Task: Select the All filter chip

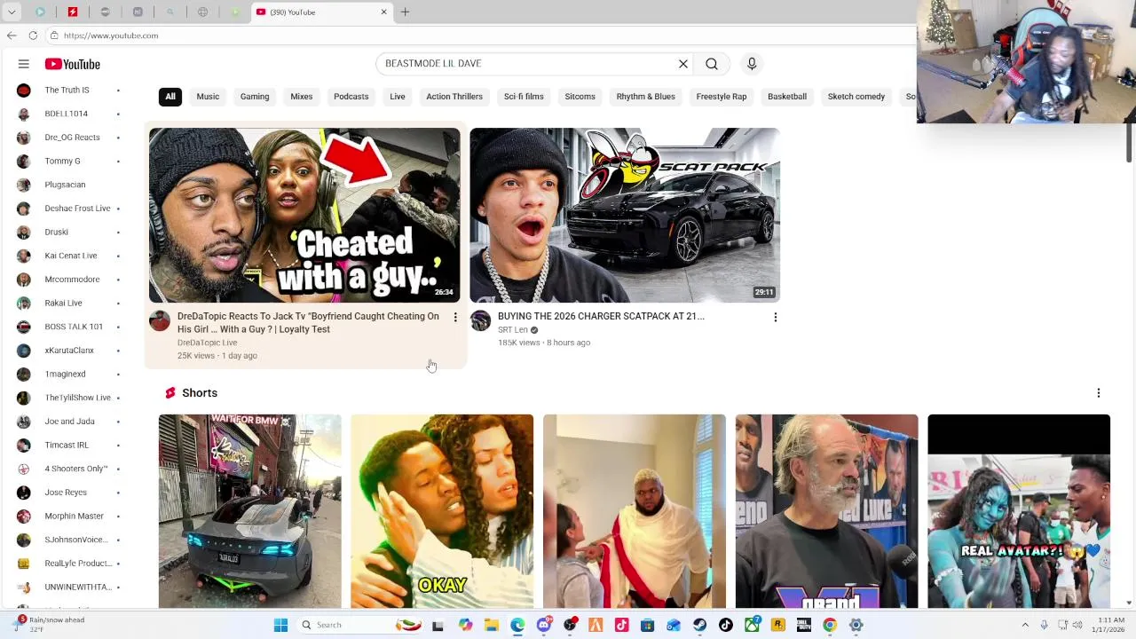Action: (170, 97)
